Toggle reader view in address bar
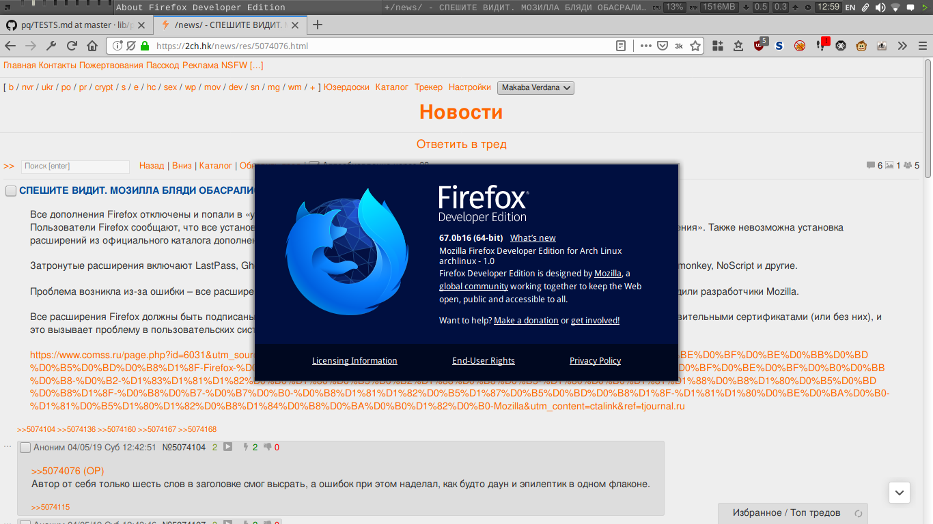 (621, 46)
